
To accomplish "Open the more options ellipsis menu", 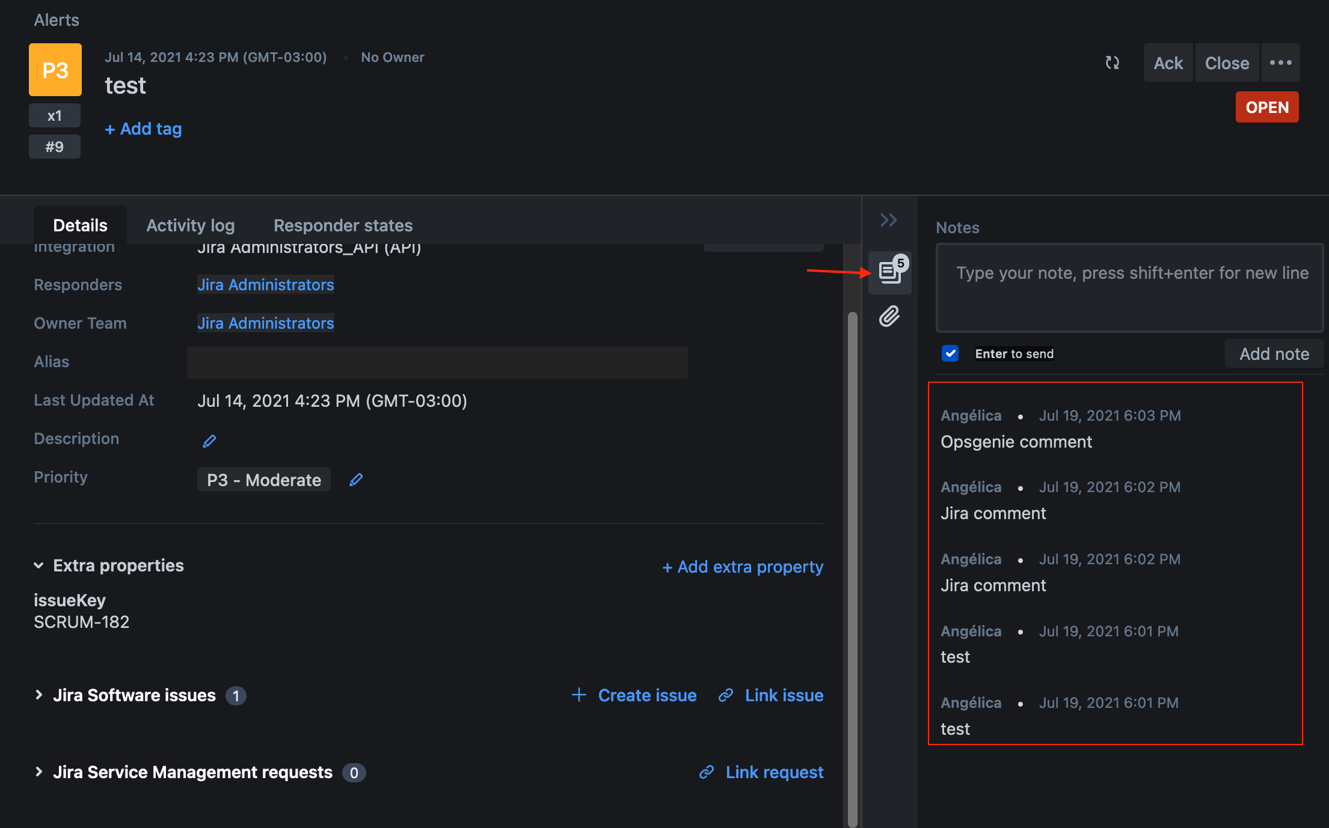I will tap(1280, 62).
